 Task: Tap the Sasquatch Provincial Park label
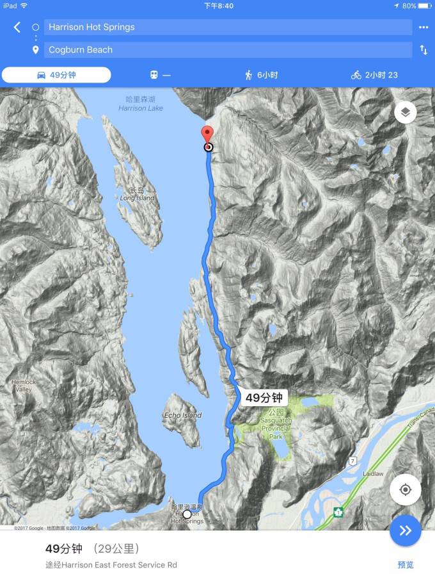point(276,424)
